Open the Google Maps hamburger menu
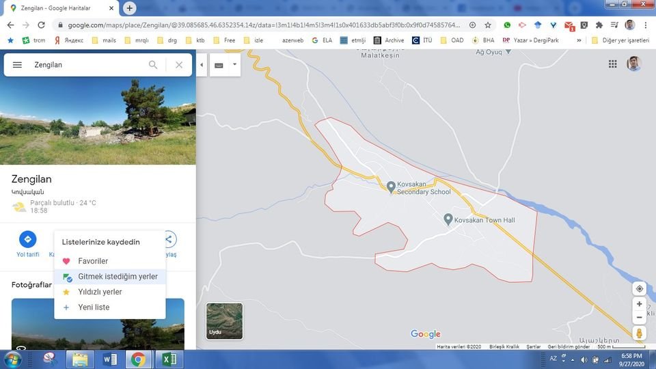The image size is (656, 369). [x=18, y=65]
